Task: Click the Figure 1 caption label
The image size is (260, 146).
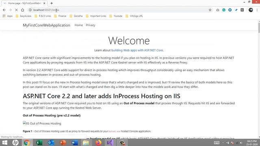Action: (x=28, y=131)
